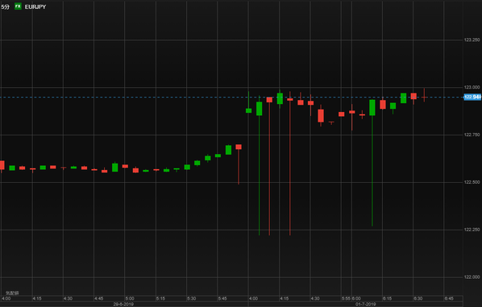Click the 5:55 time axis label
The width and height of the screenshot is (482, 307).
click(x=346, y=299)
